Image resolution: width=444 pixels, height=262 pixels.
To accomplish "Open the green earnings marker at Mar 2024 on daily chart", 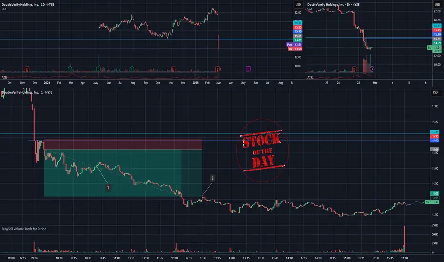I will (70, 69).
